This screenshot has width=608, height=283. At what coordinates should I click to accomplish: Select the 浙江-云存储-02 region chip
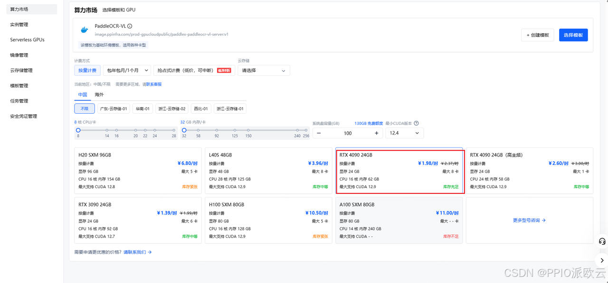171,109
